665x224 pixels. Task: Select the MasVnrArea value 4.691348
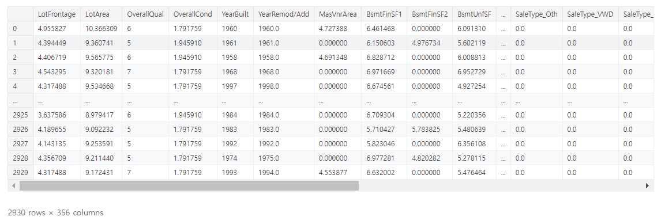333,58
